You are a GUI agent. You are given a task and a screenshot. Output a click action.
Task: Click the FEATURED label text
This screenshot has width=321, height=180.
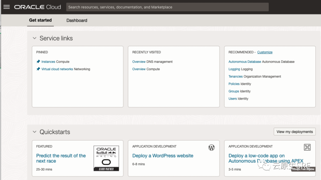(x=44, y=146)
